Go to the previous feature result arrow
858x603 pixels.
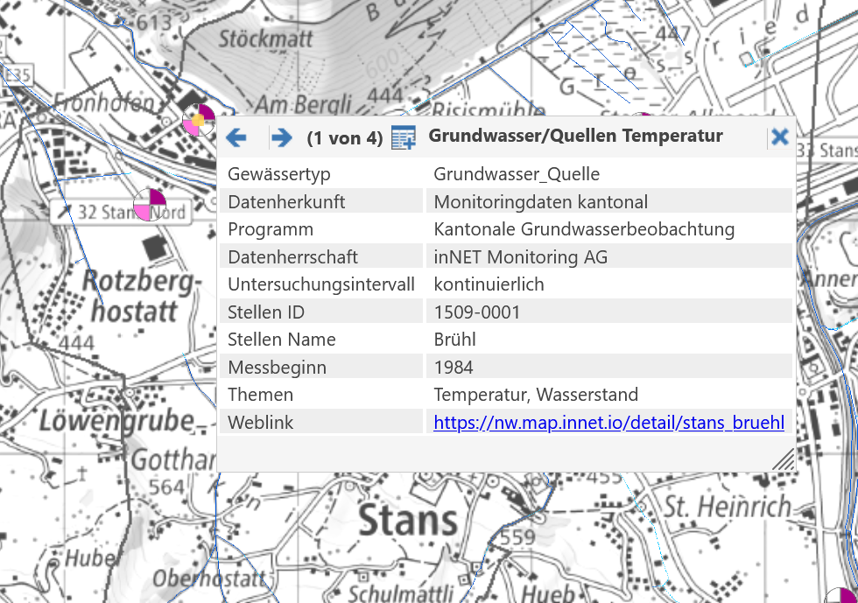(236, 137)
